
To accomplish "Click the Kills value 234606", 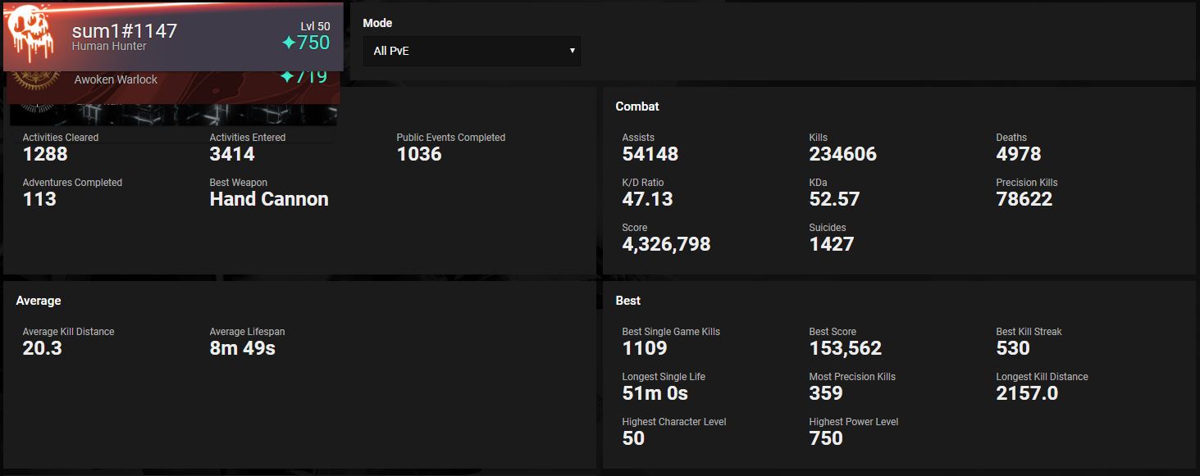I will [x=842, y=154].
